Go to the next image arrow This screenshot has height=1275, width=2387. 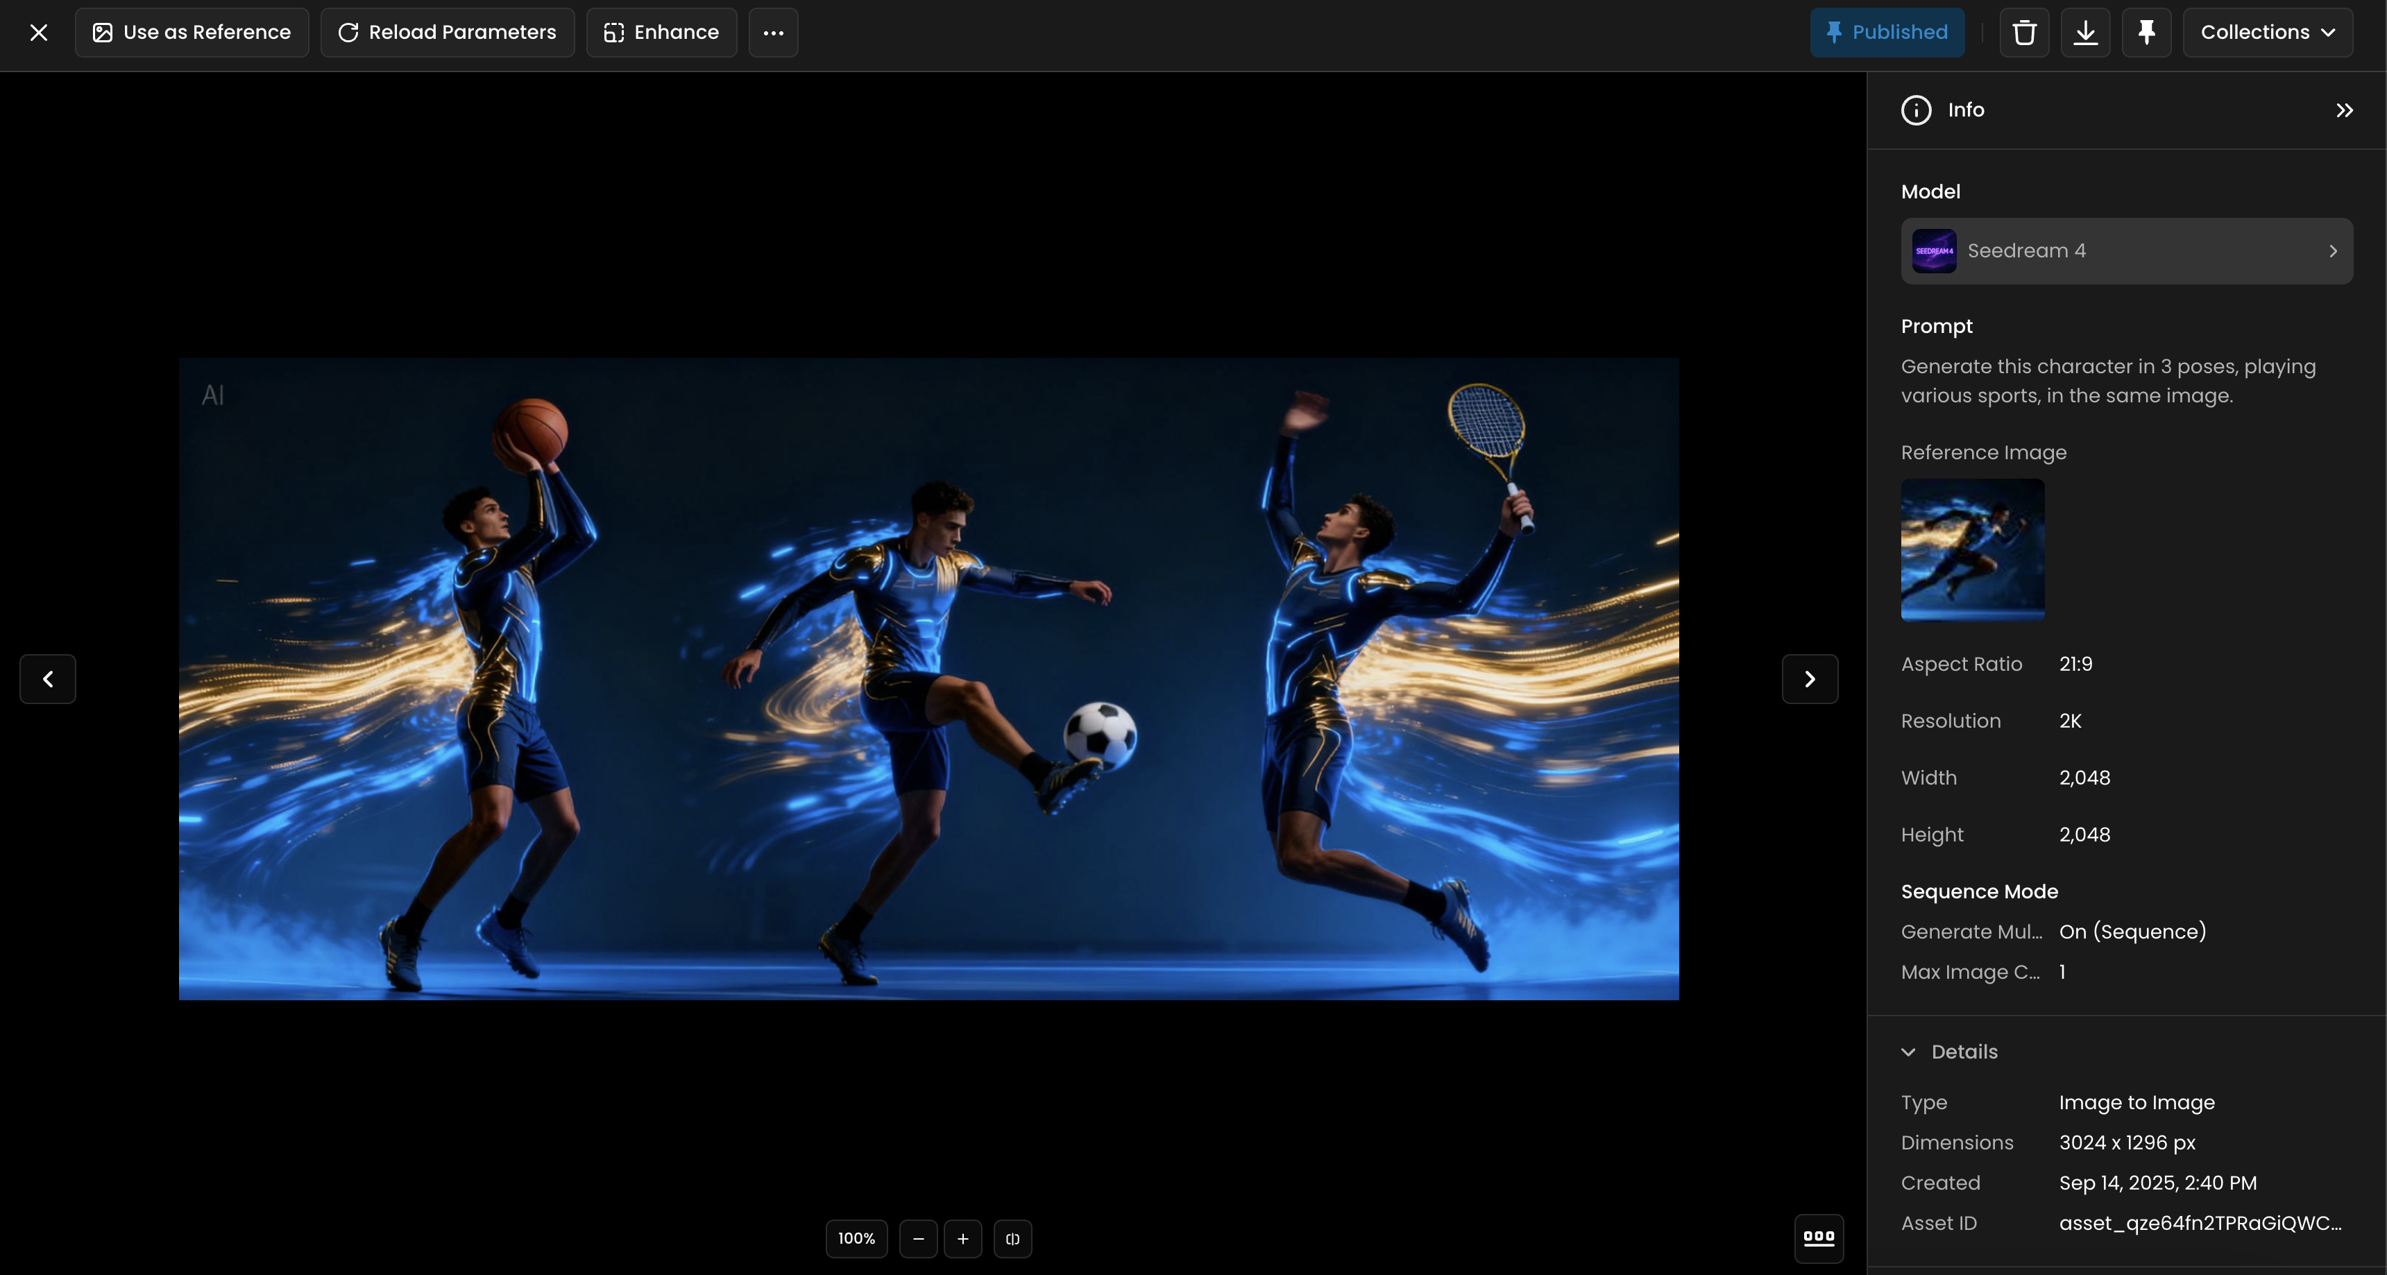tap(1809, 679)
